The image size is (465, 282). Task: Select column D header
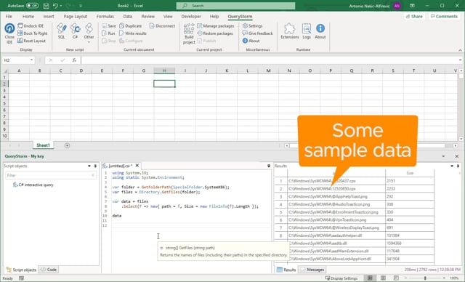(x=81, y=70)
